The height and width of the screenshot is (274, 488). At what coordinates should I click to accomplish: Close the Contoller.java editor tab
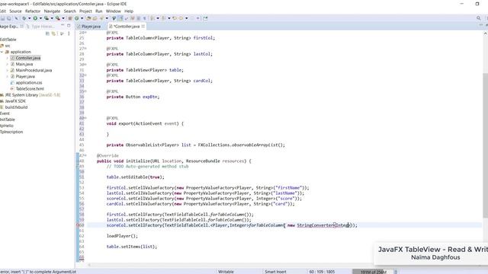(143, 26)
